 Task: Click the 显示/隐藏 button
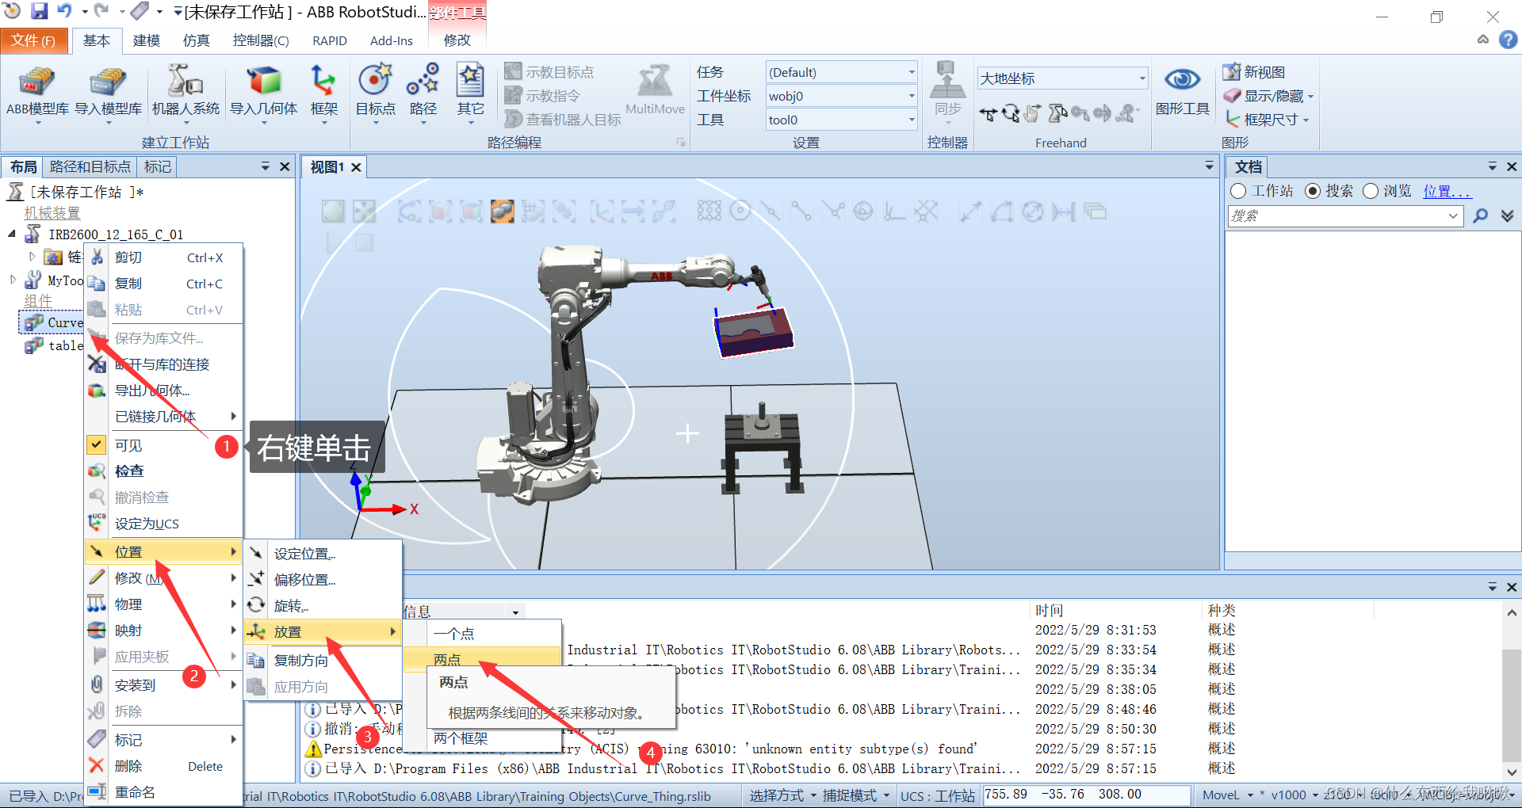click(x=1268, y=96)
